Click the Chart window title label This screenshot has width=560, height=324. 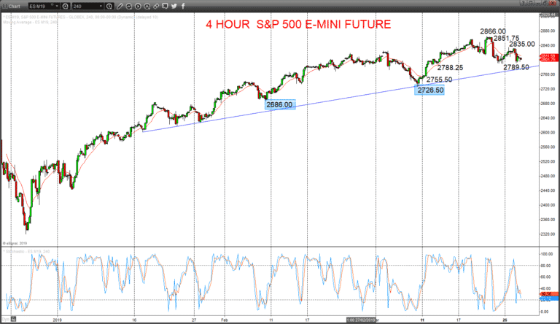pyautogui.click(x=15, y=7)
